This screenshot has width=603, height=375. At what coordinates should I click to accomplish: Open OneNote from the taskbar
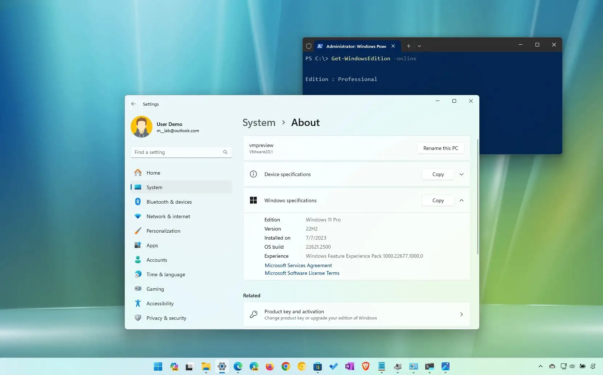pos(349,367)
